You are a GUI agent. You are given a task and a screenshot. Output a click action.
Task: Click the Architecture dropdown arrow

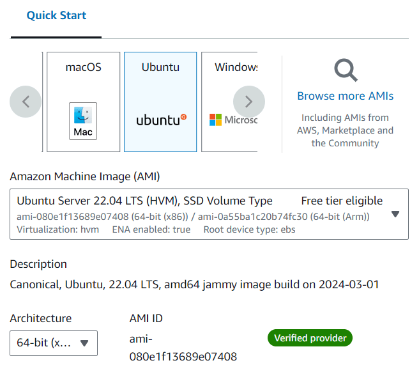pos(84,343)
